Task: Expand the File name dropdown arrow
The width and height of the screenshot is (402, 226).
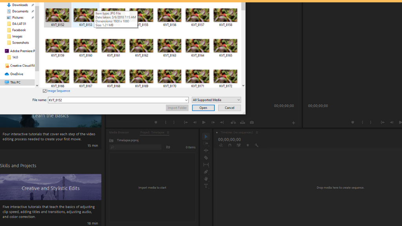Action: (186, 100)
